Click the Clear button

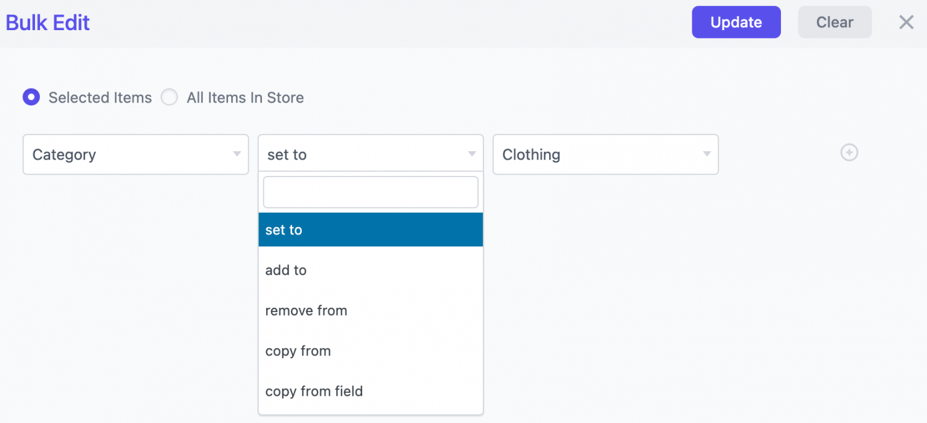coord(835,22)
